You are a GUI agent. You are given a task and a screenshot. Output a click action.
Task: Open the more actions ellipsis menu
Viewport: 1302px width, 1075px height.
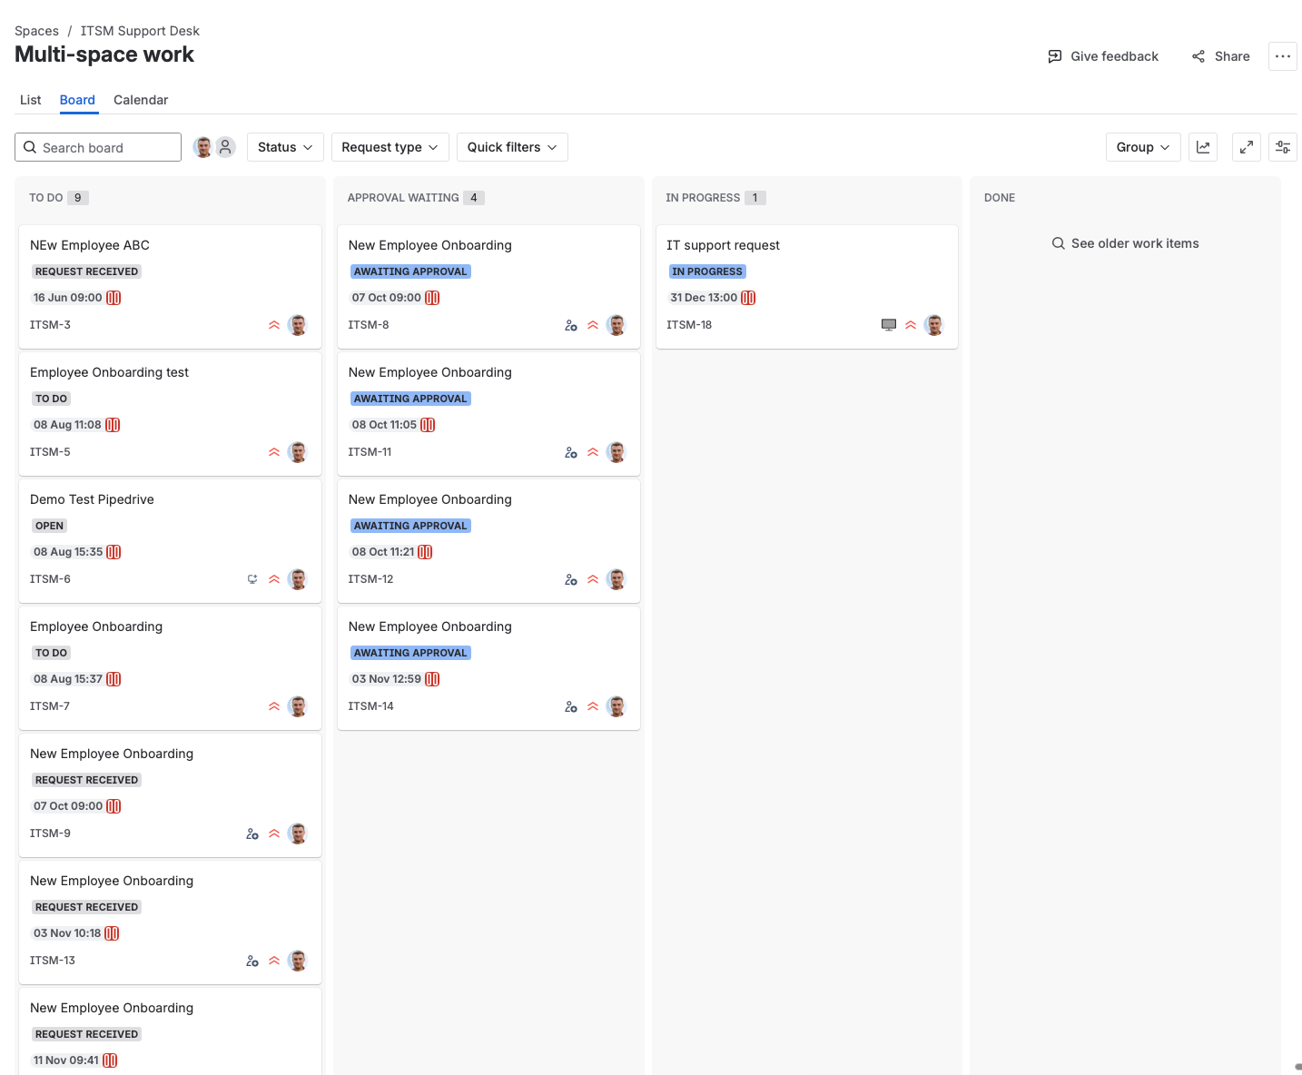tap(1283, 56)
